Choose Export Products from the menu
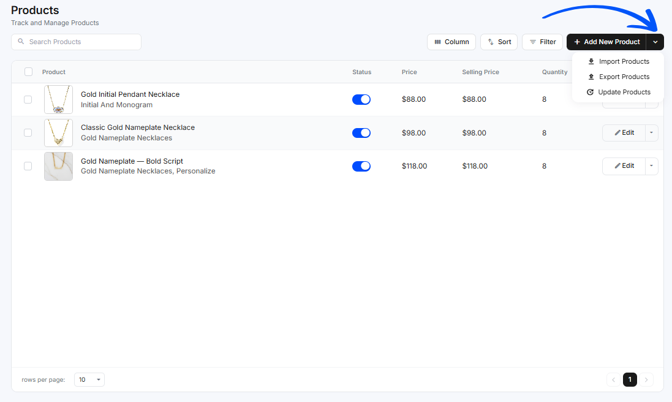 point(618,77)
